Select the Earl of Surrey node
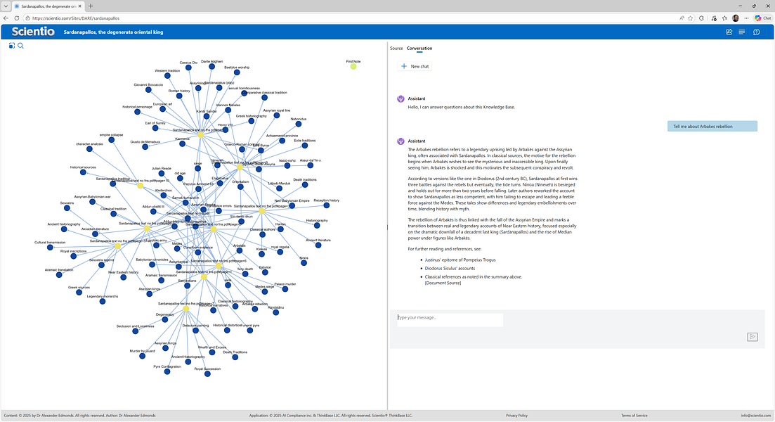This screenshot has height=422, width=775. [x=155, y=128]
